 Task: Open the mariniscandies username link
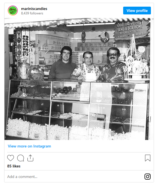pyautogui.click(x=34, y=9)
